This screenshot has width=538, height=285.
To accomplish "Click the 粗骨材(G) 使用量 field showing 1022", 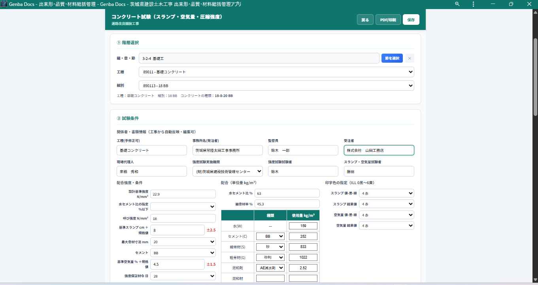I will click(303, 257).
